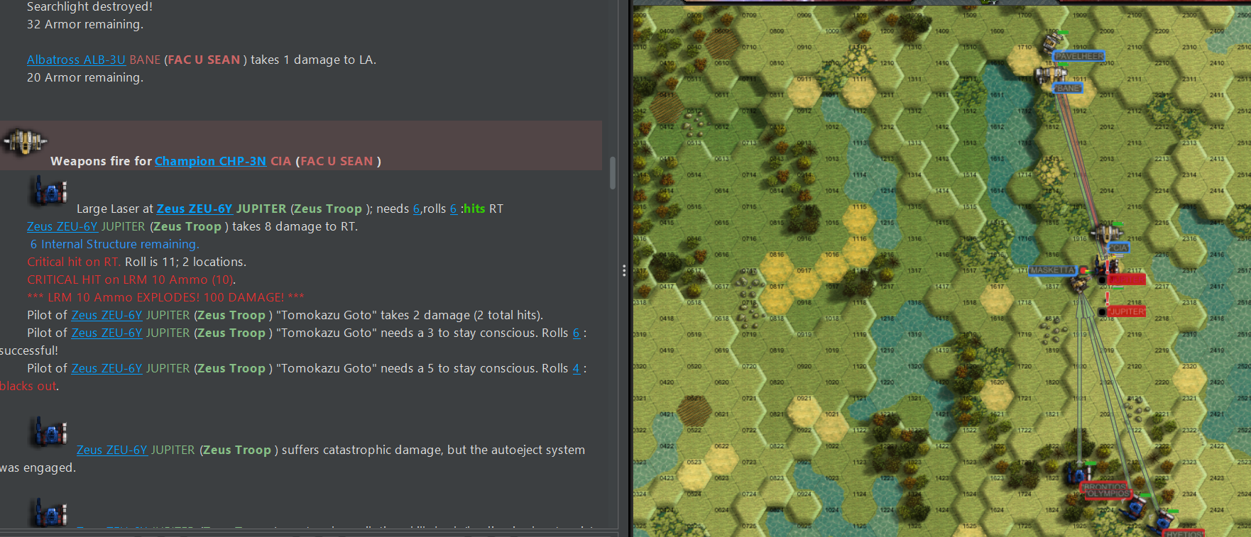
Task: Click the OLYMPIOS unit label on the map
Action: coord(1108,494)
